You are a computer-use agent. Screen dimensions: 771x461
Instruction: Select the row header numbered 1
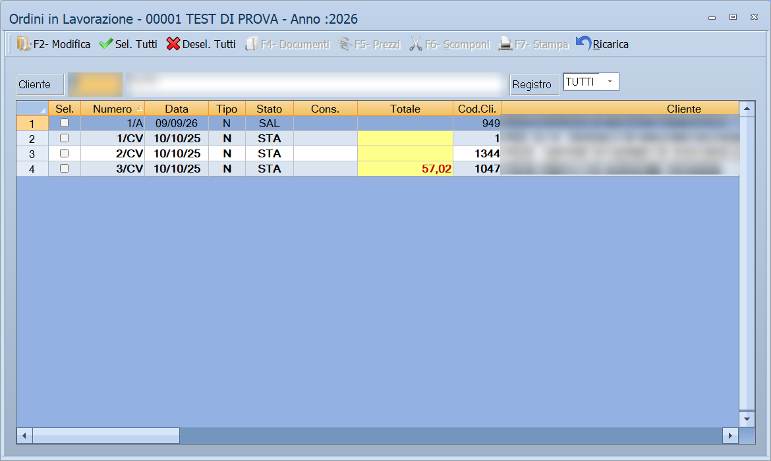pos(32,123)
